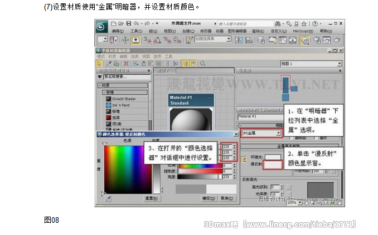Click the brightness value slider bar
This screenshot has width=378, height=235.
point(200,177)
